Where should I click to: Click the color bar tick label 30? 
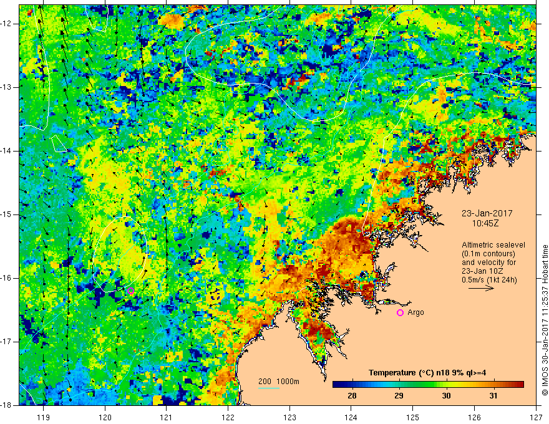click(x=446, y=396)
